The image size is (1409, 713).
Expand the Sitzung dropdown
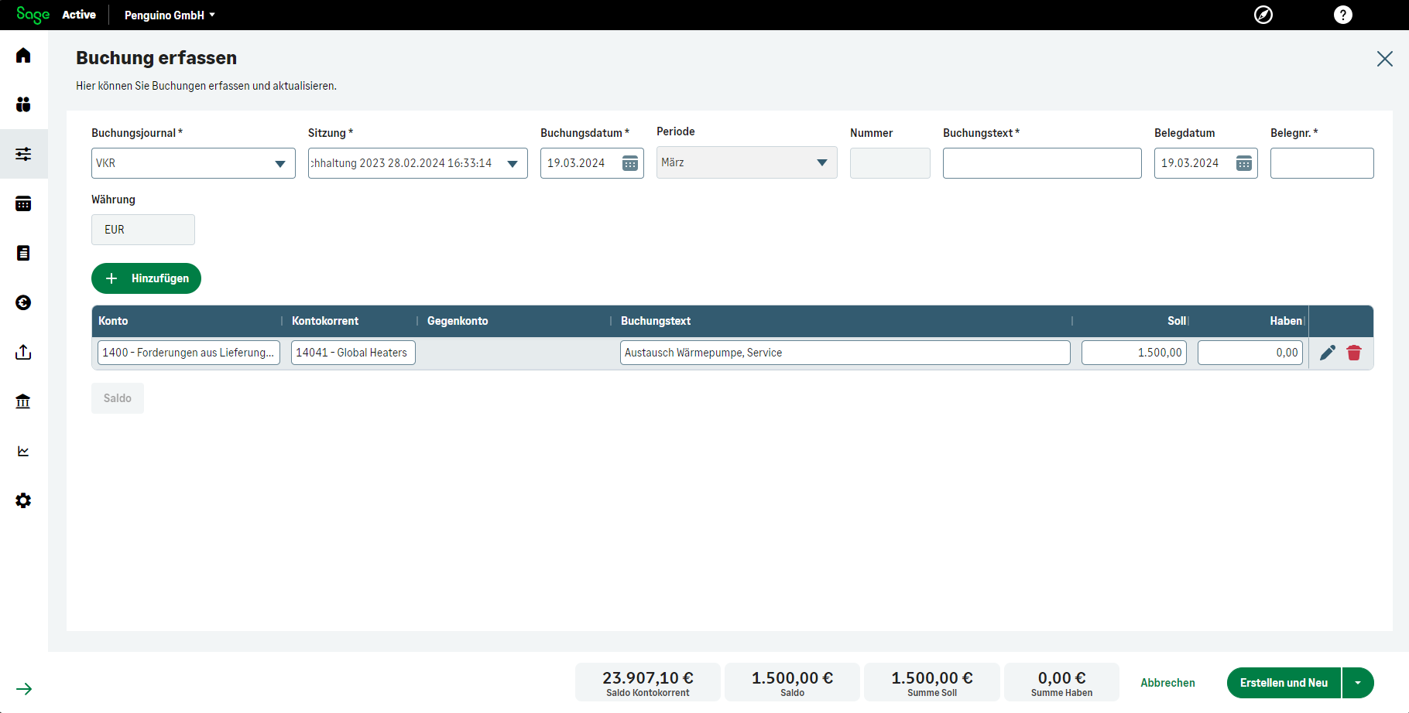pos(512,163)
